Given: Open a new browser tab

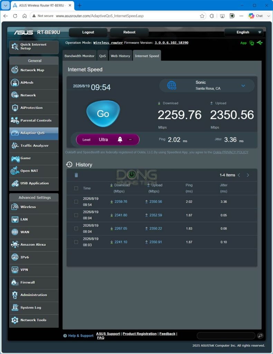Looking at the screenshot, I should (x=79, y=6).
